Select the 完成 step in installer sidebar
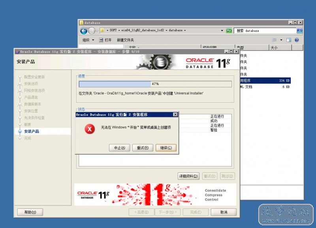The image size is (316, 228). (28, 138)
